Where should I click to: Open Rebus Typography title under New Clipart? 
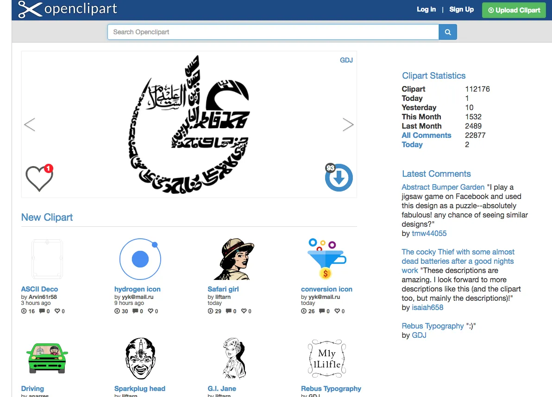331,389
